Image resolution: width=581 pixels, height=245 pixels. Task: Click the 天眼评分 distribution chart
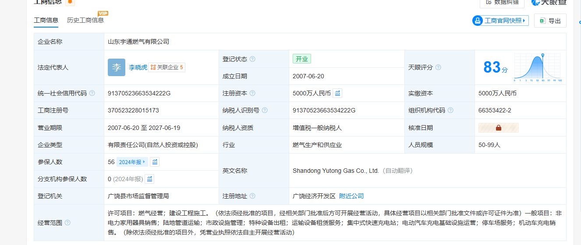[537, 68]
